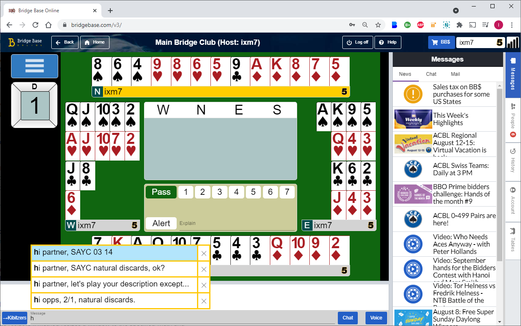Bookmark this page with the star icon
Screen dimensions: 521x326
pyautogui.click(x=378, y=25)
